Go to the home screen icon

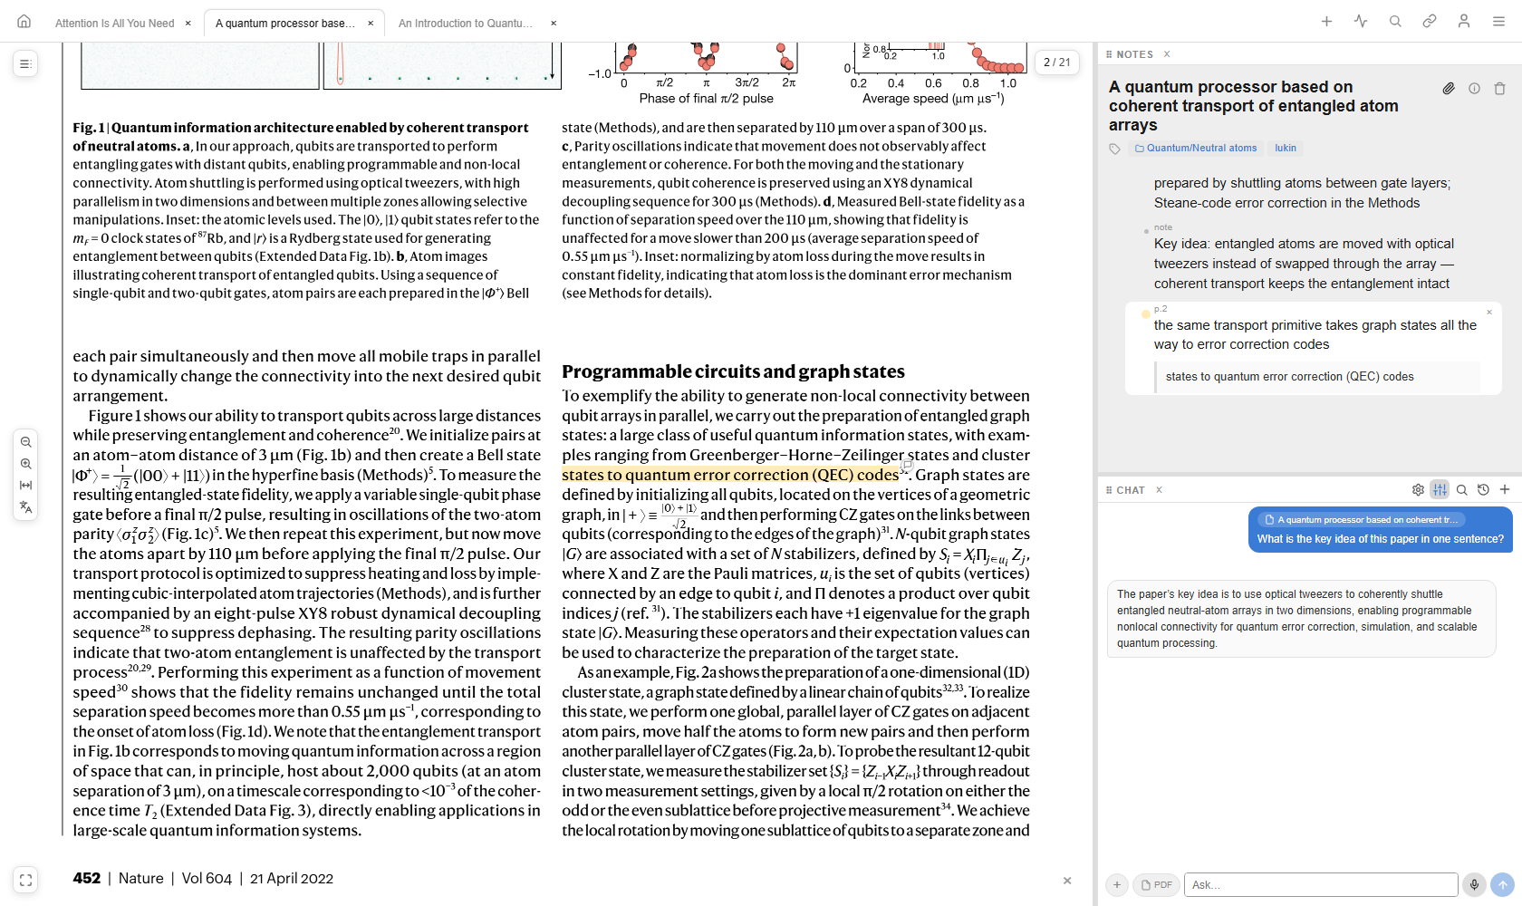click(24, 21)
